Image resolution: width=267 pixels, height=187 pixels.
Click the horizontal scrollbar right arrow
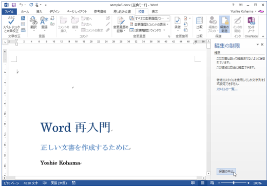(204, 178)
